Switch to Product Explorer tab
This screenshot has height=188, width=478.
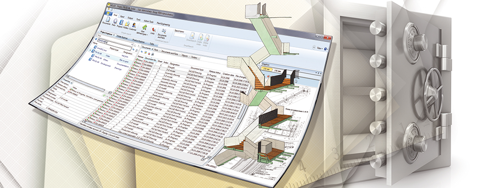139,41
